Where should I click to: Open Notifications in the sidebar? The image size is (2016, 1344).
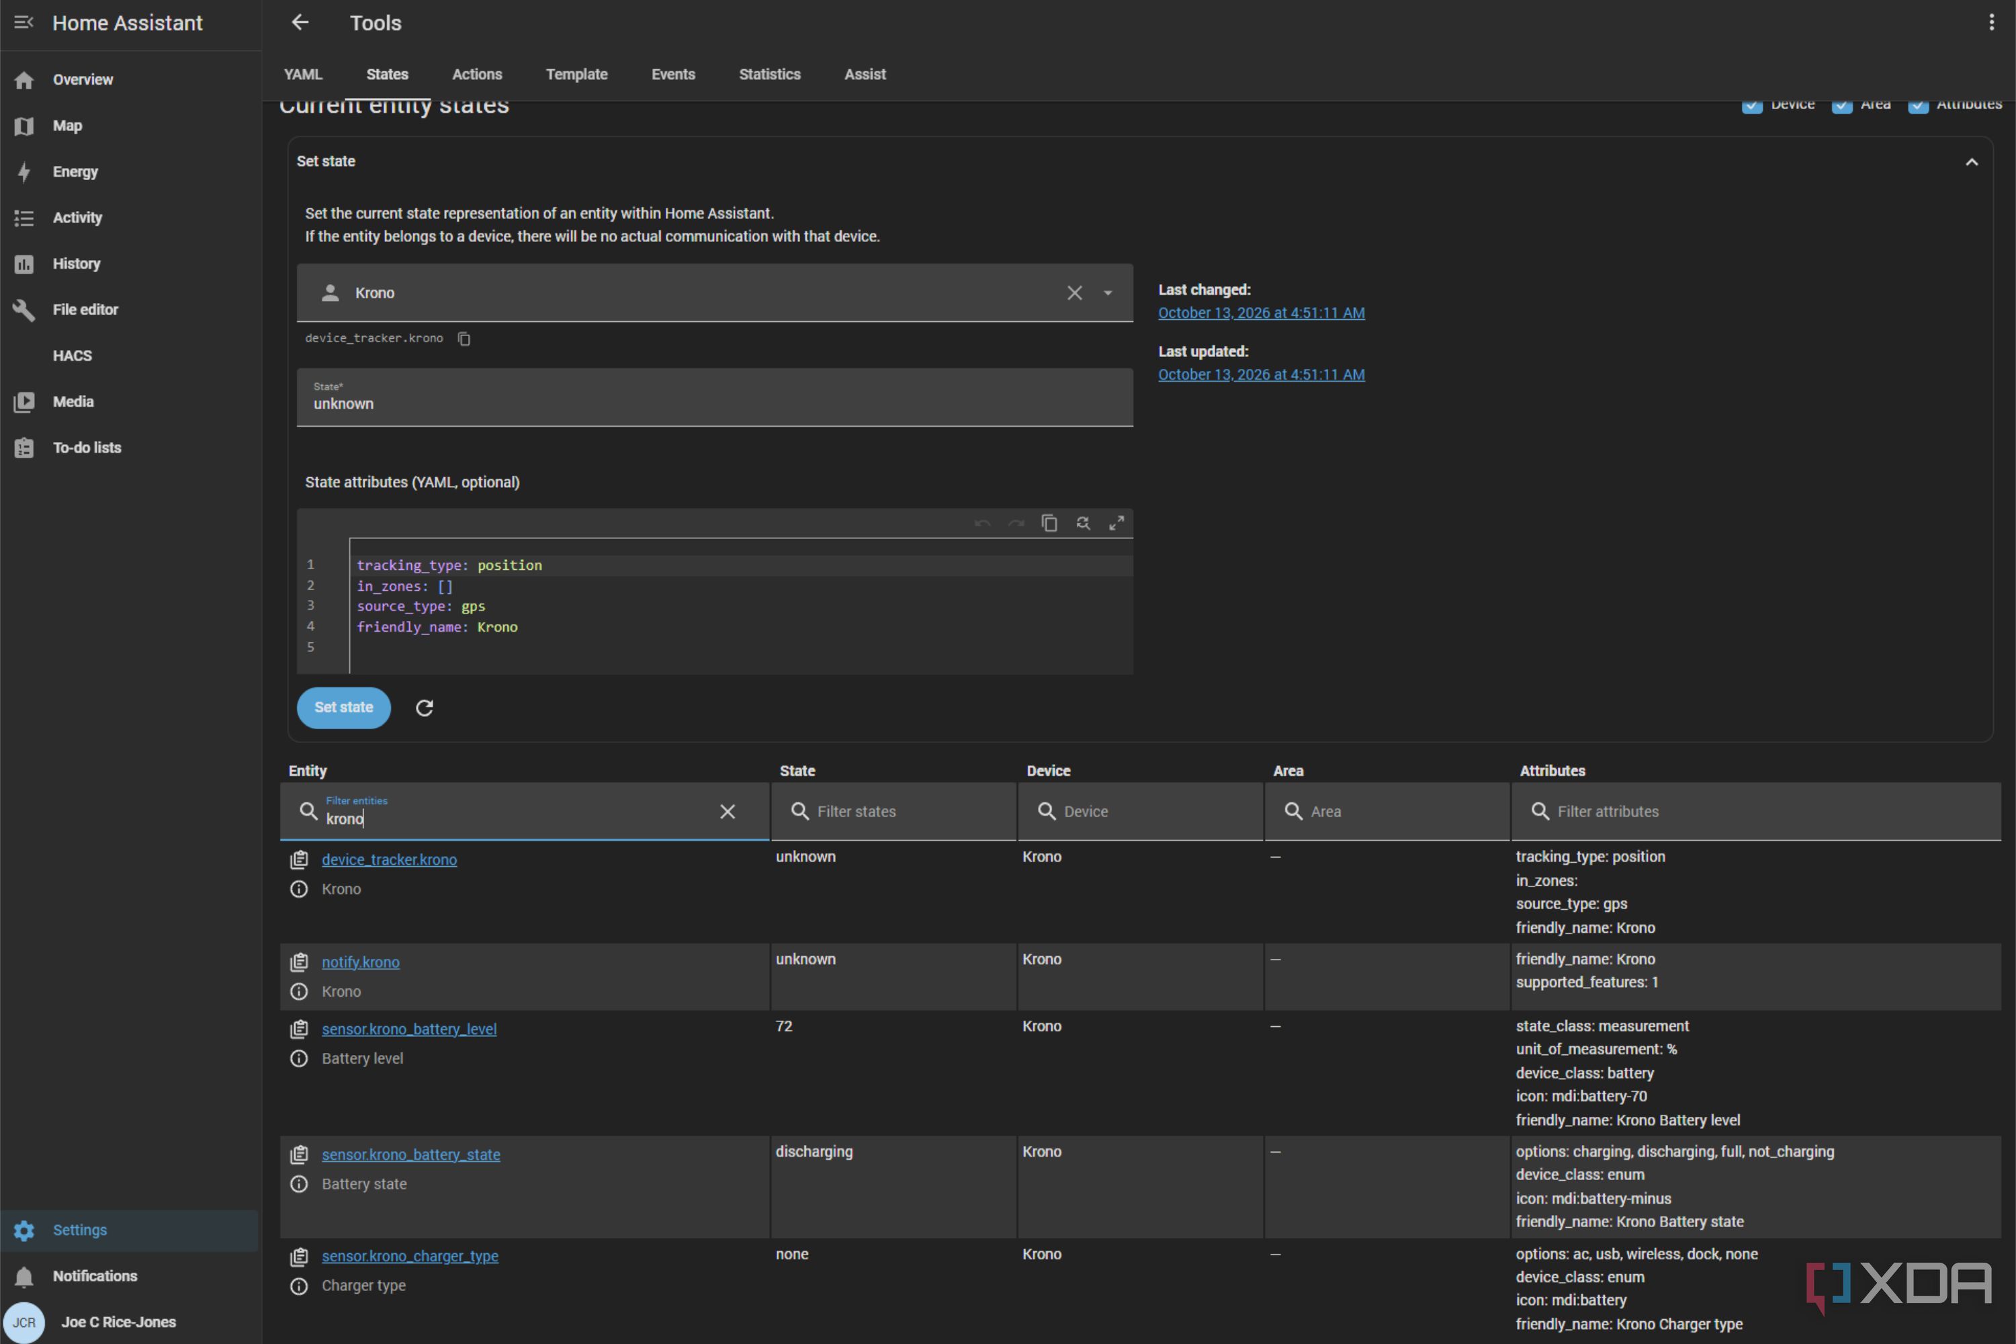point(130,1276)
